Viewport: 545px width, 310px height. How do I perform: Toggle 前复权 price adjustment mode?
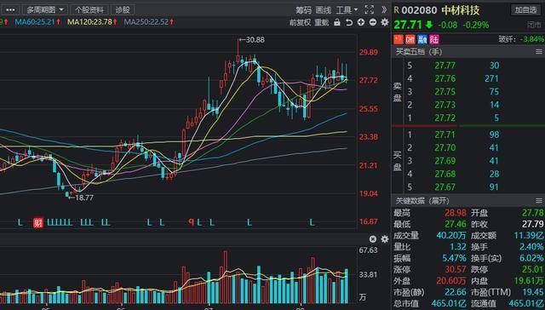(x=300, y=23)
